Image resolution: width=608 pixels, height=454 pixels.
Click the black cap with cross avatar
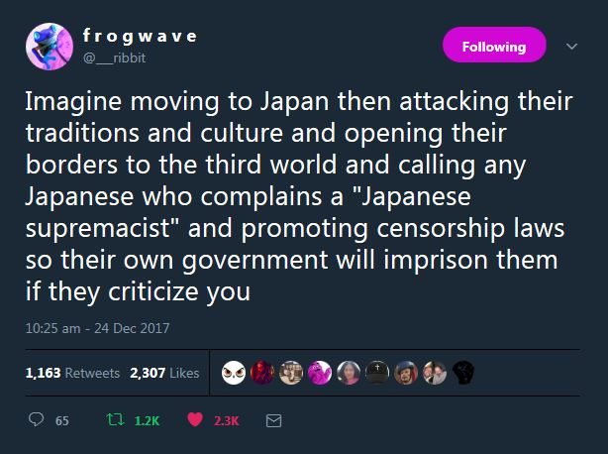[x=377, y=373]
